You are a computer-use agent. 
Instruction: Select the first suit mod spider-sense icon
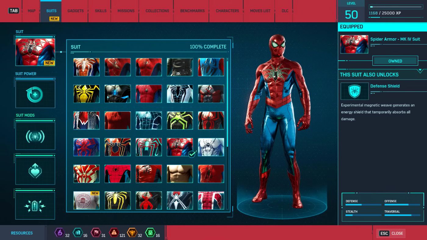pos(35,136)
